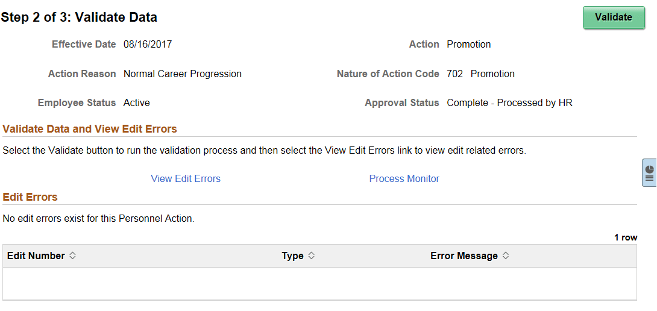Click the 1 row count indicator
The width and height of the screenshot is (657, 311).
tap(625, 237)
